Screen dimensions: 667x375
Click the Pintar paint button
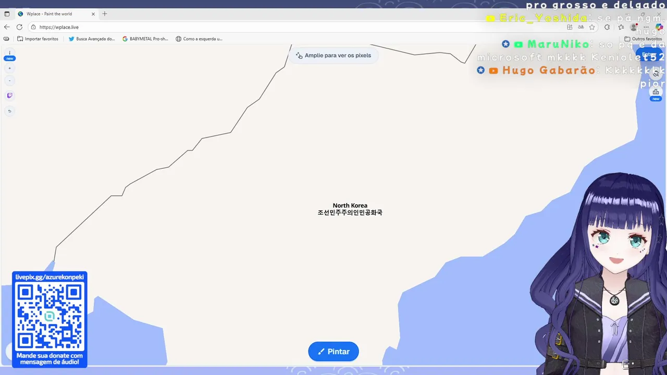coord(333,352)
